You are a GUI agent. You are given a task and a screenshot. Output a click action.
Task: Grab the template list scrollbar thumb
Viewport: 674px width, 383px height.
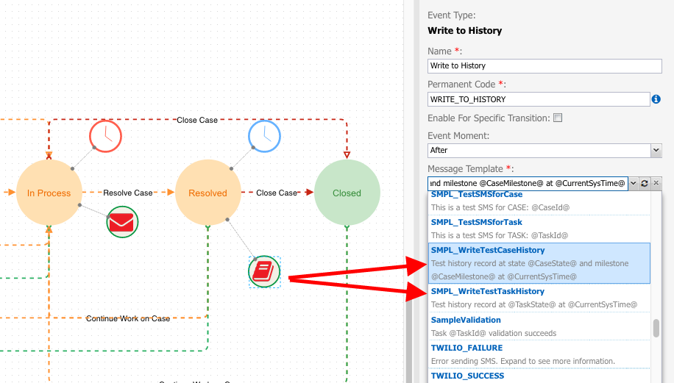click(x=656, y=328)
